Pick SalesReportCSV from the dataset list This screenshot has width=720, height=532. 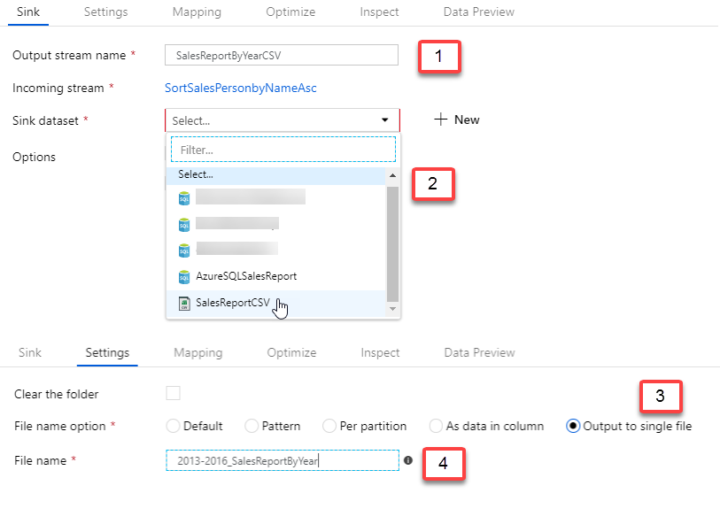point(275,303)
